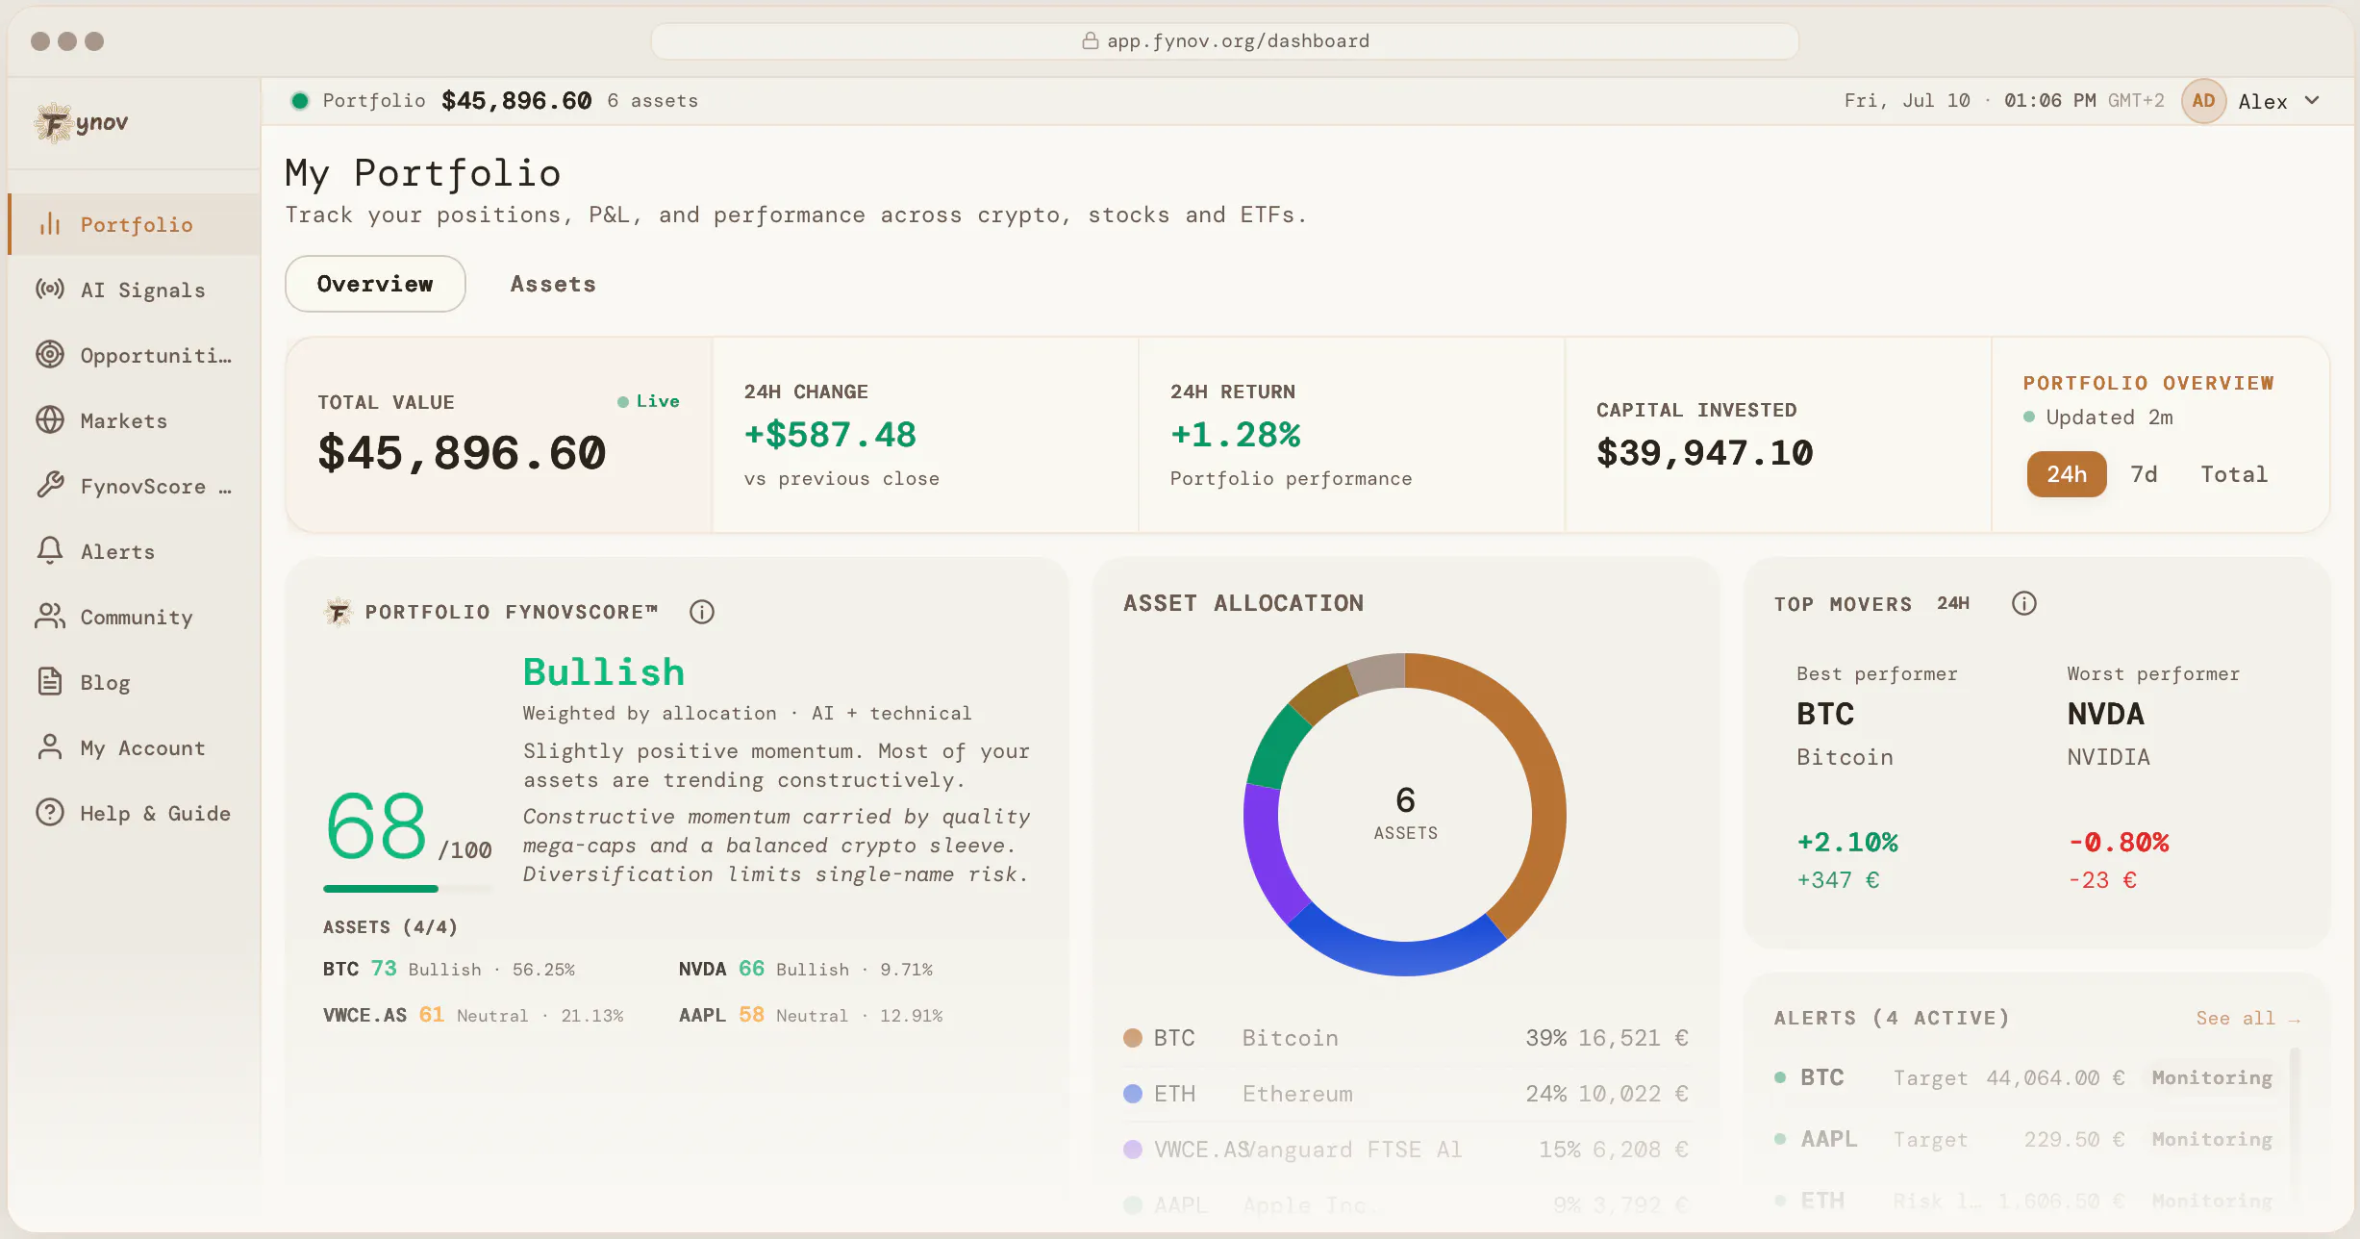Click the VWCE.AS color dot in allocation list
The height and width of the screenshot is (1239, 2360).
[x=1133, y=1150]
